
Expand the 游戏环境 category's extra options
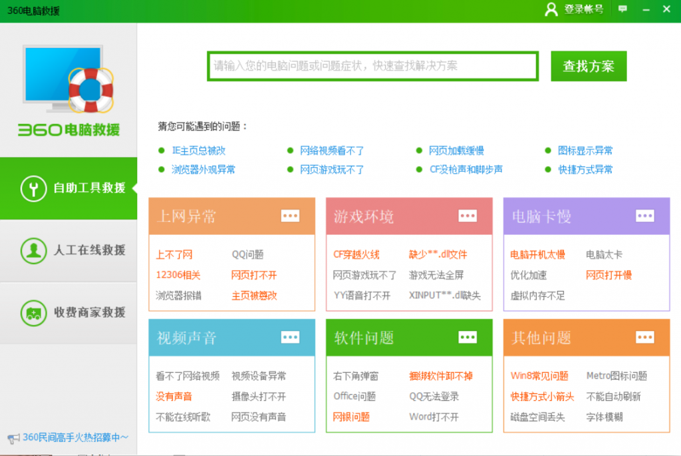pyautogui.click(x=468, y=216)
